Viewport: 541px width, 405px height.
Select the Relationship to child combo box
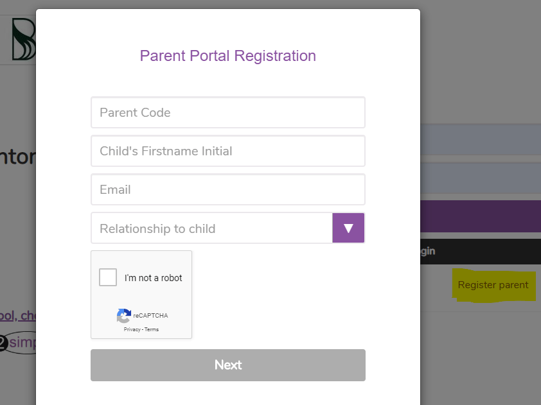coord(227,228)
